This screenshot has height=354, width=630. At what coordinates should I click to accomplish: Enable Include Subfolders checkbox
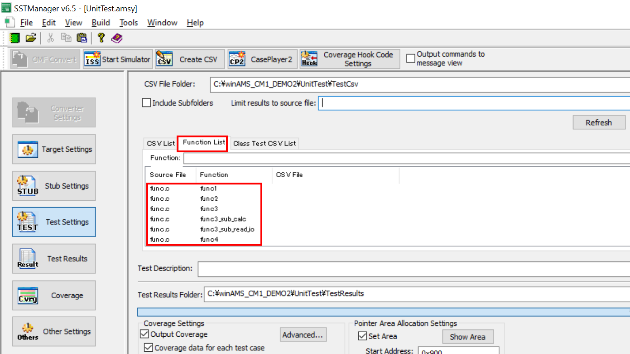pos(146,103)
